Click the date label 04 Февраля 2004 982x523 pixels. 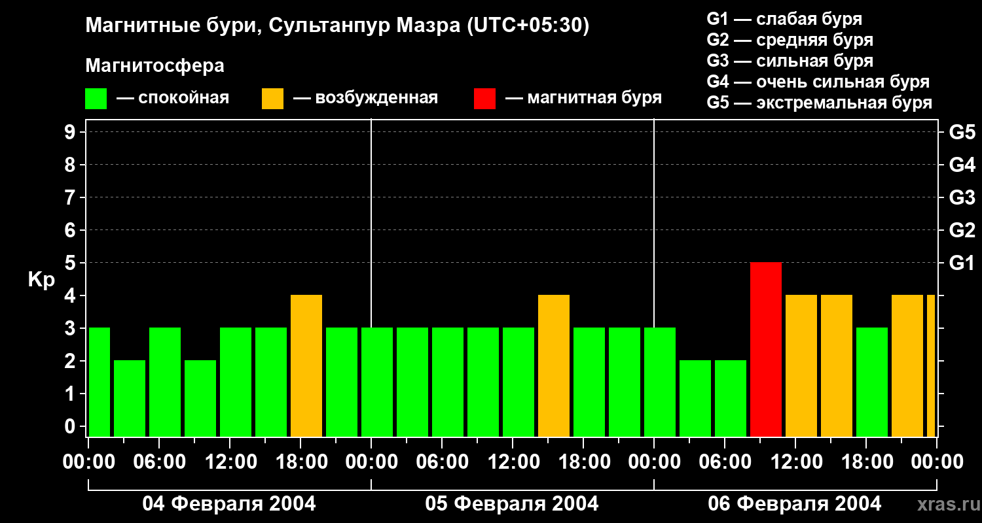click(229, 504)
